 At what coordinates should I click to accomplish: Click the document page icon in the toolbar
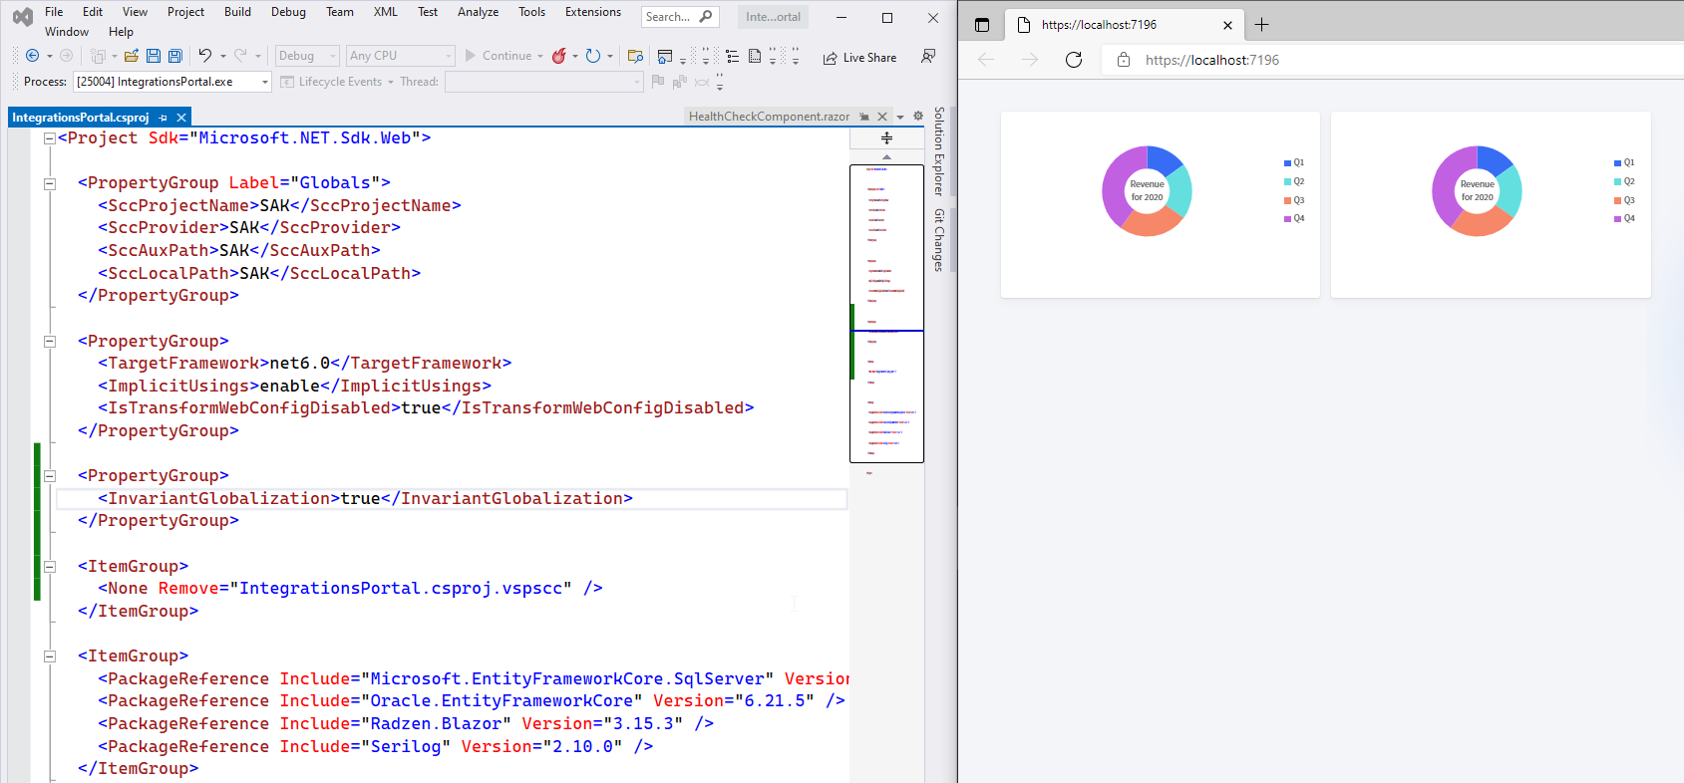tap(755, 56)
